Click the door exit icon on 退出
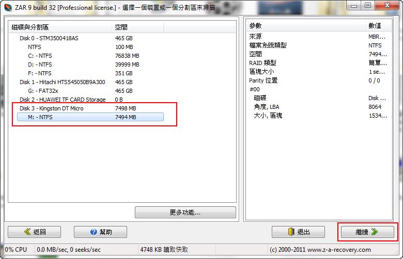 point(291,232)
